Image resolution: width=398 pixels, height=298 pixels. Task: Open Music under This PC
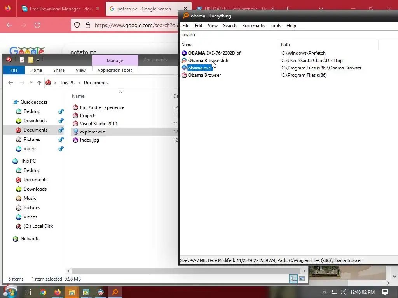(30, 198)
